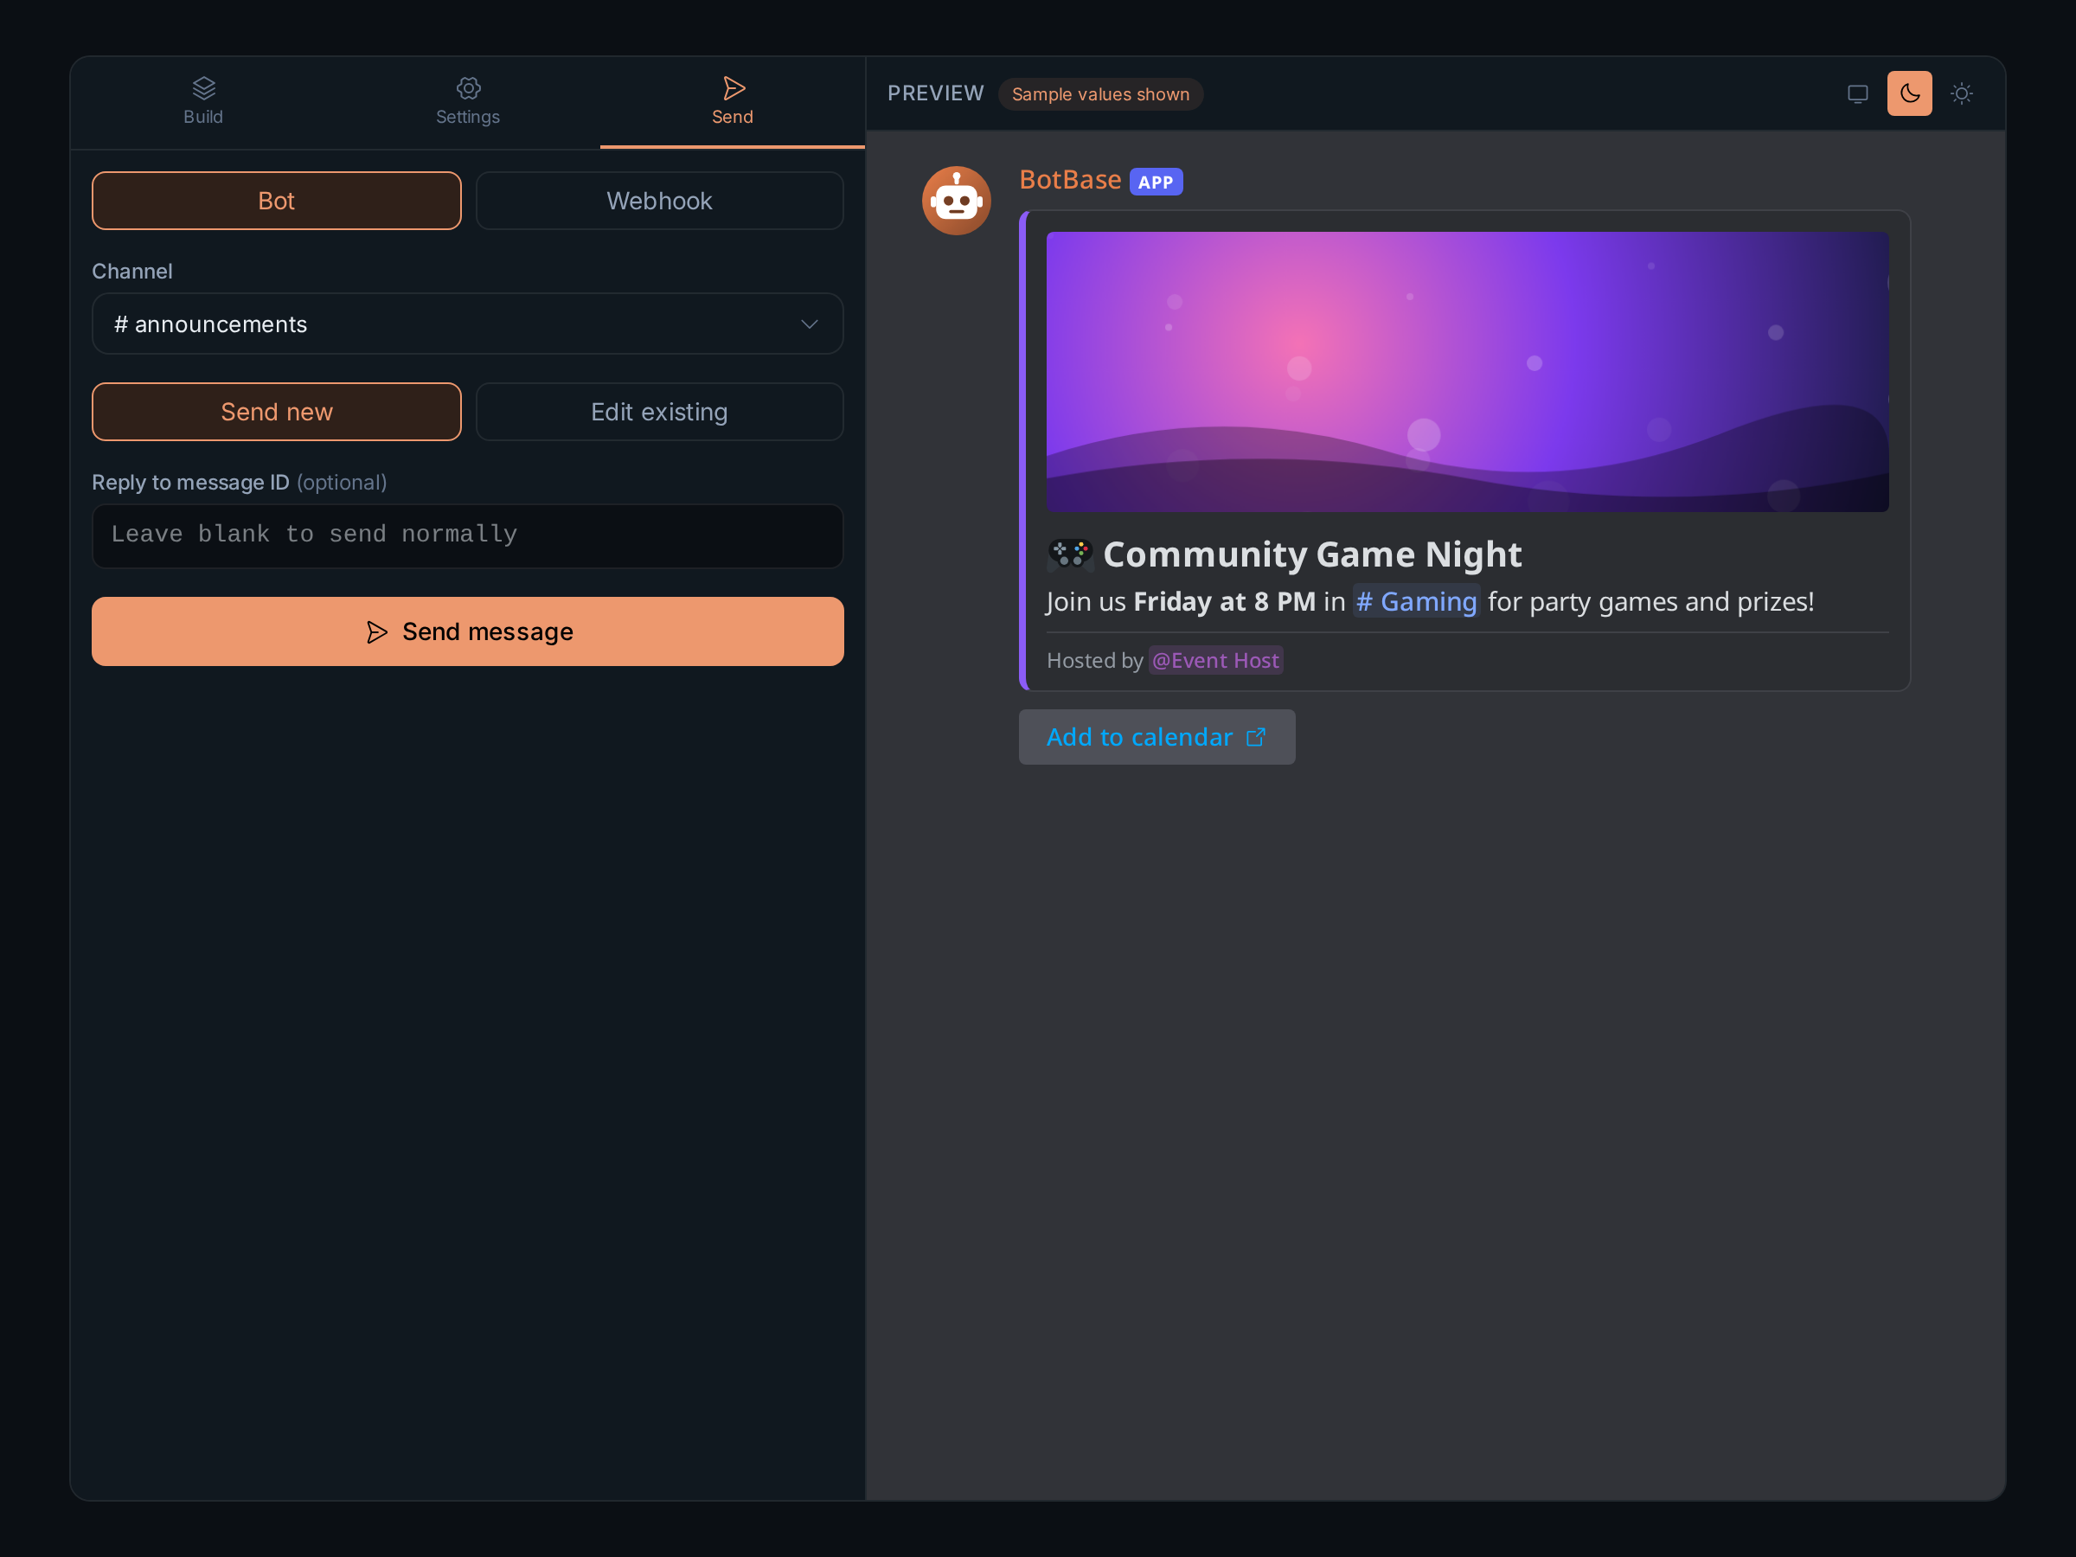Click the # Gaming channel mention
The height and width of the screenshot is (1557, 2076).
[x=1416, y=601]
